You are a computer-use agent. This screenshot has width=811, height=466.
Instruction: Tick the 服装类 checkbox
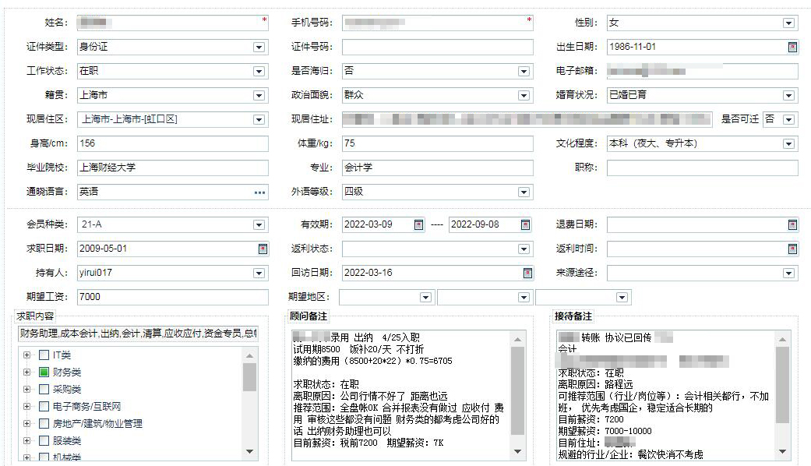[44, 440]
